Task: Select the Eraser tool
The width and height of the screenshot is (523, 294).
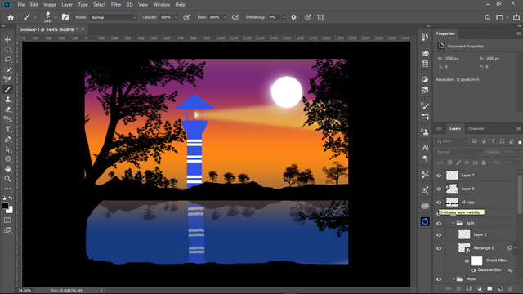Action: tap(7, 109)
